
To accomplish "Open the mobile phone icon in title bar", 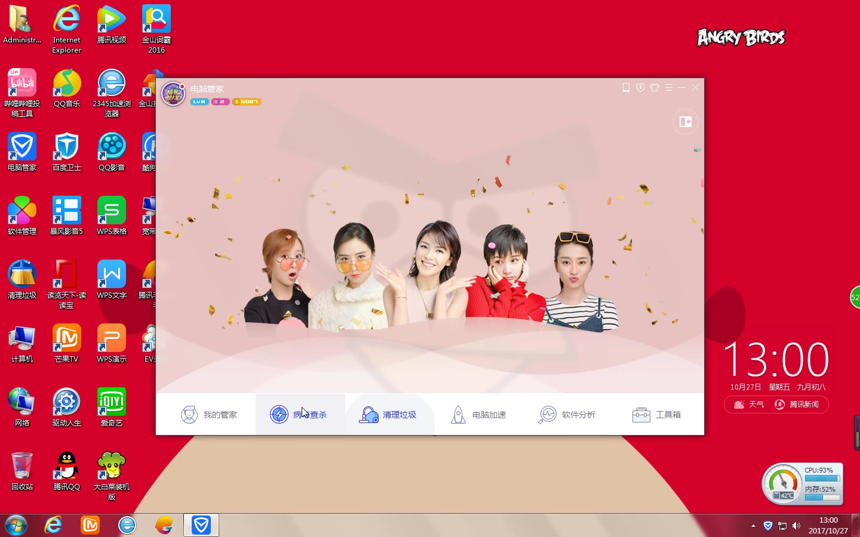I will [x=626, y=88].
